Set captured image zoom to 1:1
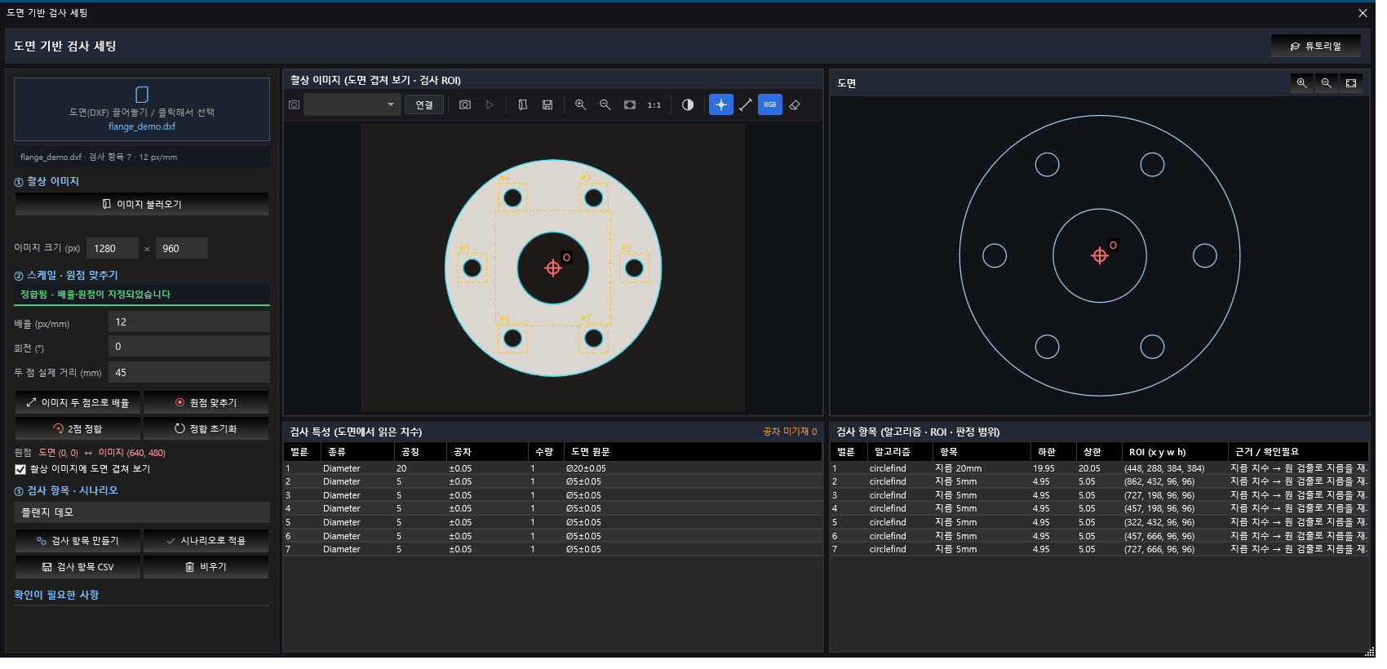 [654, 105]
